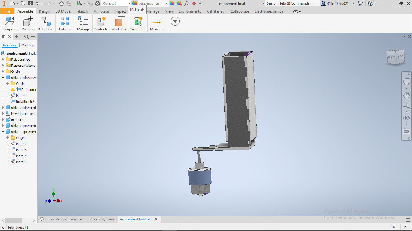Open the Manage panel with the bill of materials icon

[x=83, y=24]
